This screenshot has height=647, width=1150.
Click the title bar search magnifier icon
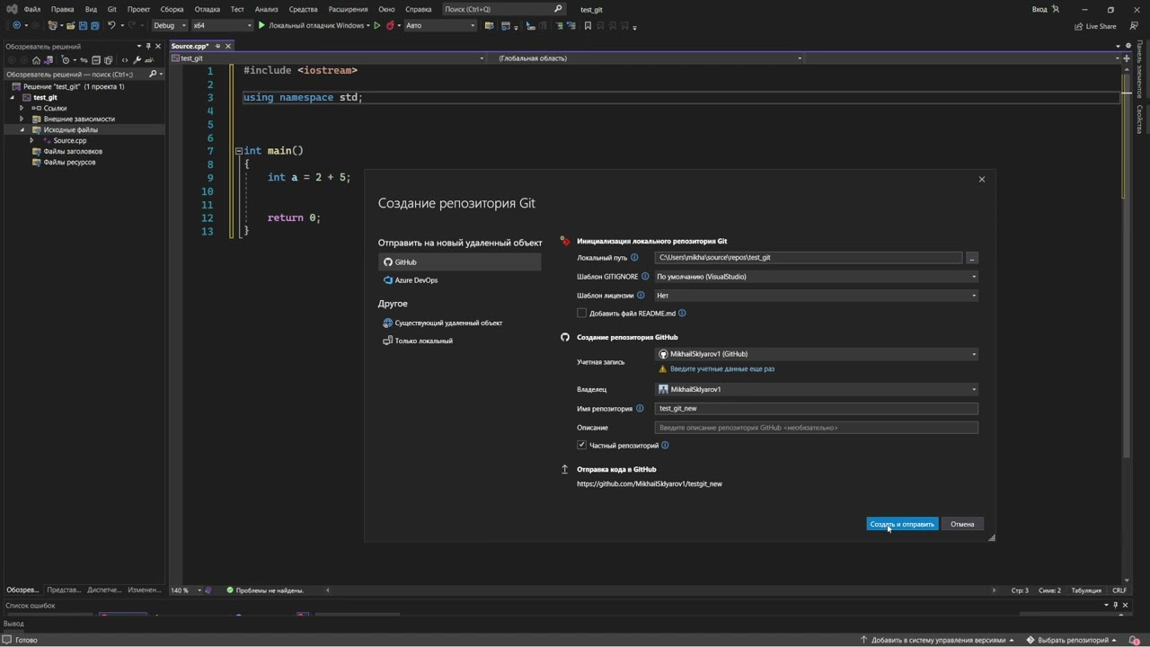click(x=558, y=9)
